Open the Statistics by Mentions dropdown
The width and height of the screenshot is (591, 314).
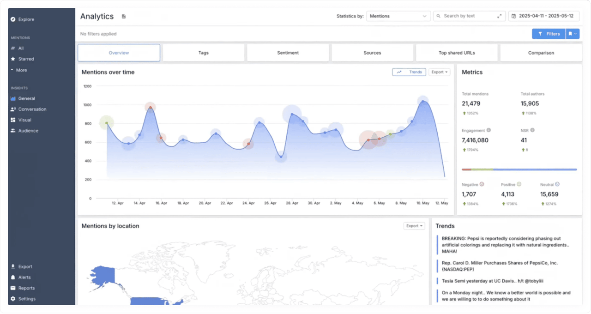398,16
